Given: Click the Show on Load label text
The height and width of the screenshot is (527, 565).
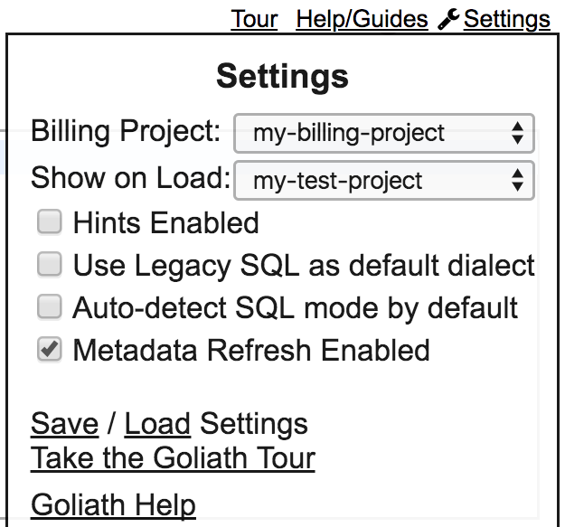Looking at the screenshot, I should click(x=130, y=177).
